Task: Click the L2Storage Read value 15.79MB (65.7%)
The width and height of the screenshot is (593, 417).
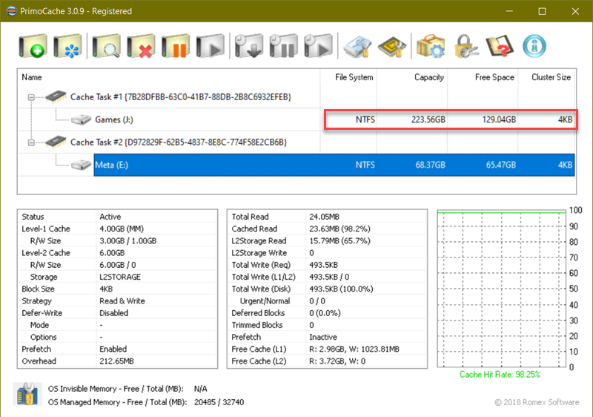Action: [339, 241]
